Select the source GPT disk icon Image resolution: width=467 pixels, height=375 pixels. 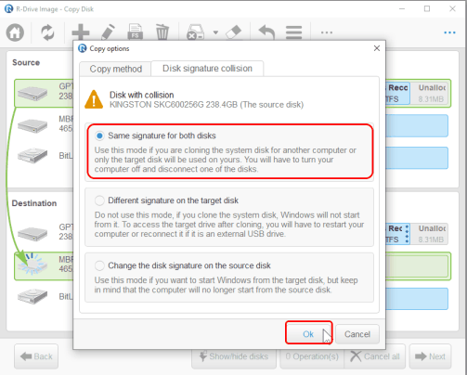[x=32, y=93]
